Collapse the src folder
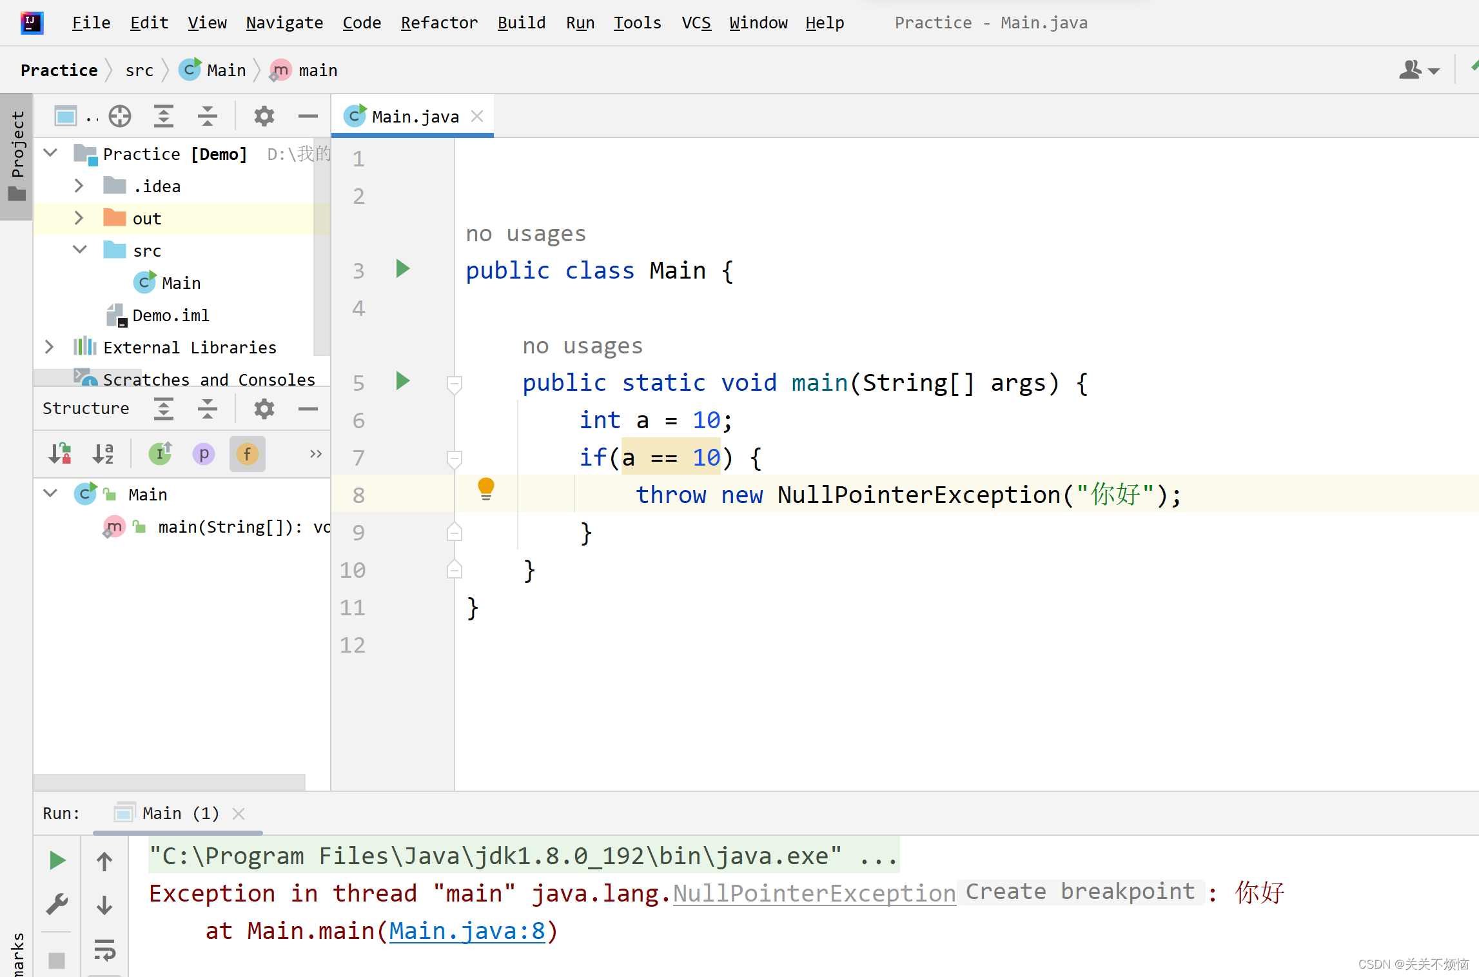This screenshot has width=1479, height=977. pos(80,250)
